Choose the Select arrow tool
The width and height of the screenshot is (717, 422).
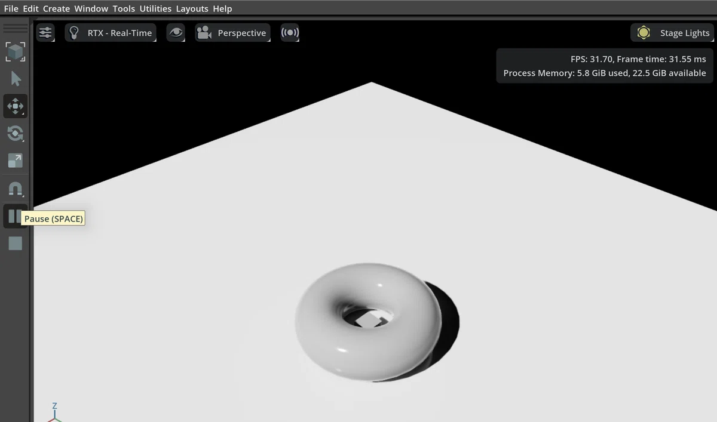16,79
